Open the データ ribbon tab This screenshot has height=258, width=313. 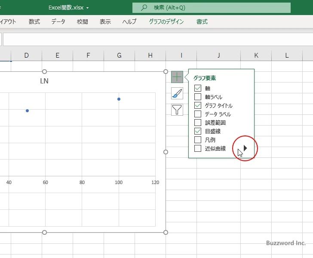[58, 21]
